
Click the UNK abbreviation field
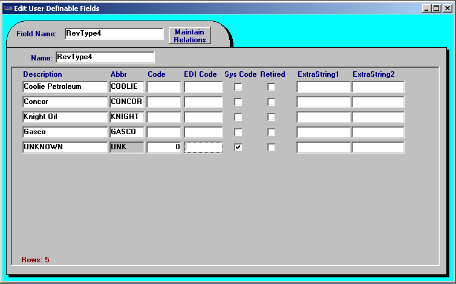click(127, 147)
